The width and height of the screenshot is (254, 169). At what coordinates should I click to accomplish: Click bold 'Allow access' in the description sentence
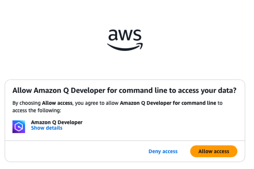tap(57, 103)
